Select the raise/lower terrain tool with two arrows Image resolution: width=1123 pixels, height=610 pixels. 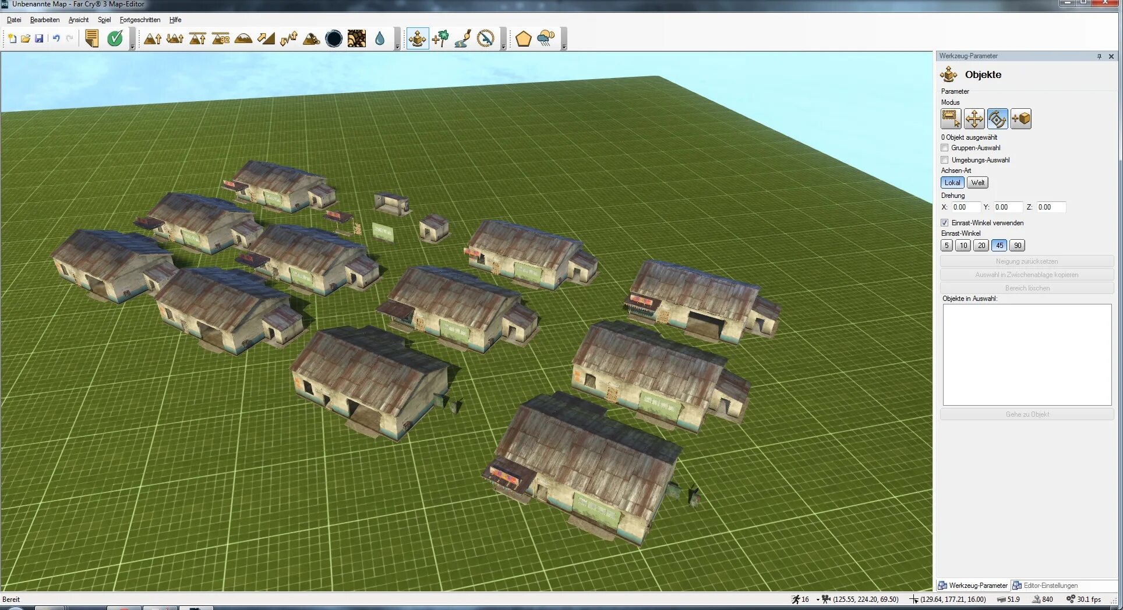(x=175, y=38)
